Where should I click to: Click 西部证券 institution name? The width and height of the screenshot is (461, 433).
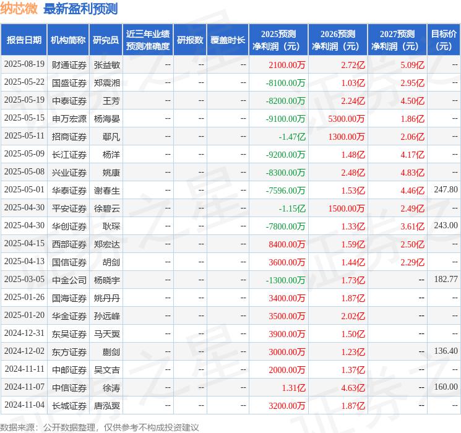click(69, 244)
